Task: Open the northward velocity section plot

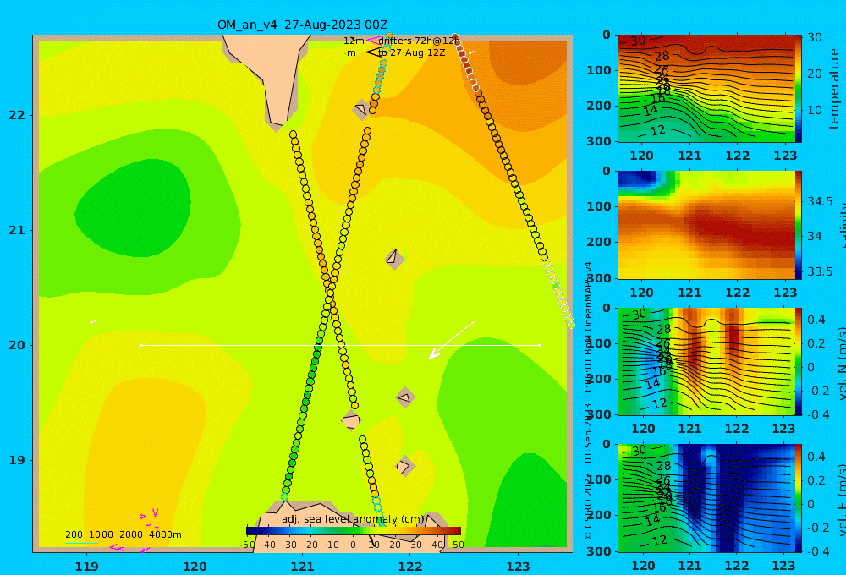Action: pyautogui.click(x=706, y=361)
